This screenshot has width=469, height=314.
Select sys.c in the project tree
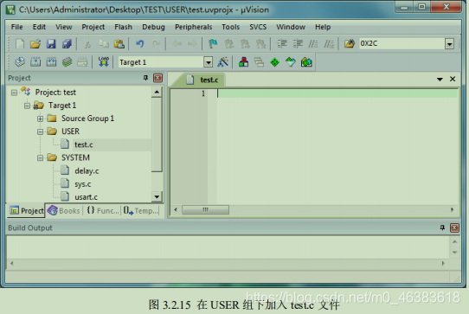pos(83,184)
